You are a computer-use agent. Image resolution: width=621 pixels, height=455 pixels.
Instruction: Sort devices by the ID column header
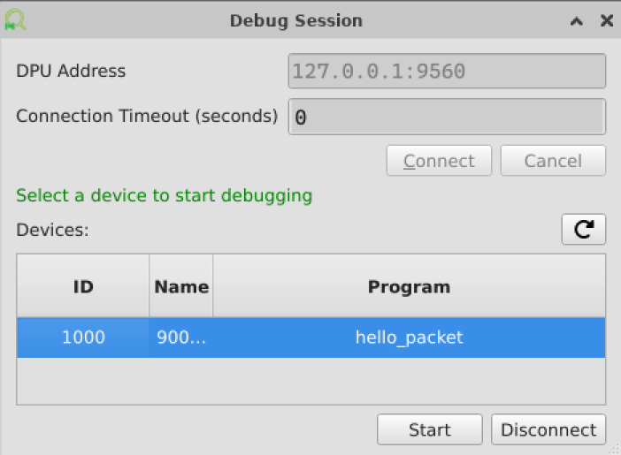pyautogui.click(x=83, y=286)
